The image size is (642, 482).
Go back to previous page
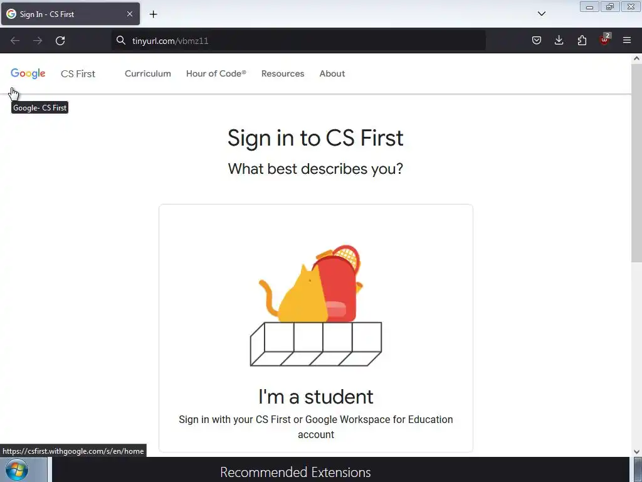tap(15, 41)
